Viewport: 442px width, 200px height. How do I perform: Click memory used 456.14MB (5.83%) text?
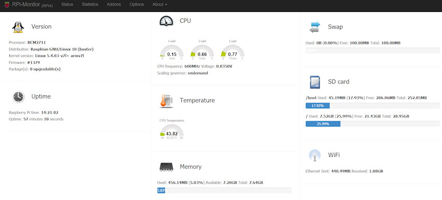click(186, 183)
